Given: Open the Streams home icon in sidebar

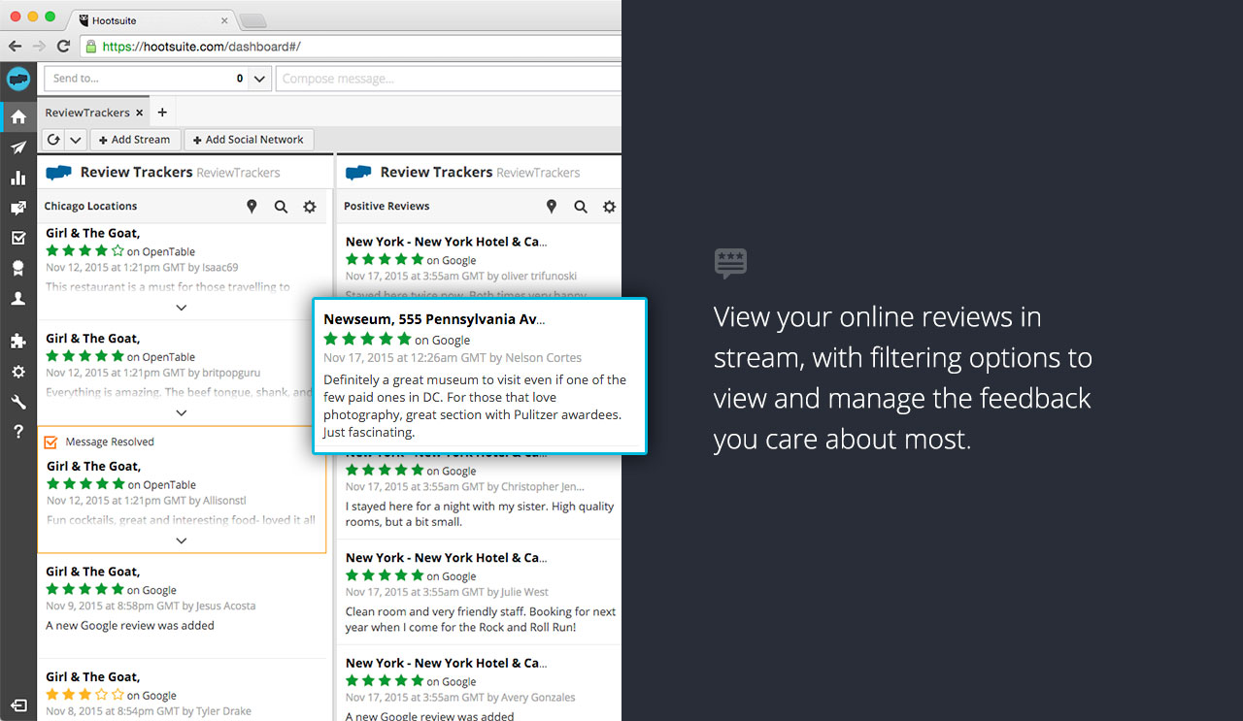Looking at the screenshot, I should click(x=17, y=117).
